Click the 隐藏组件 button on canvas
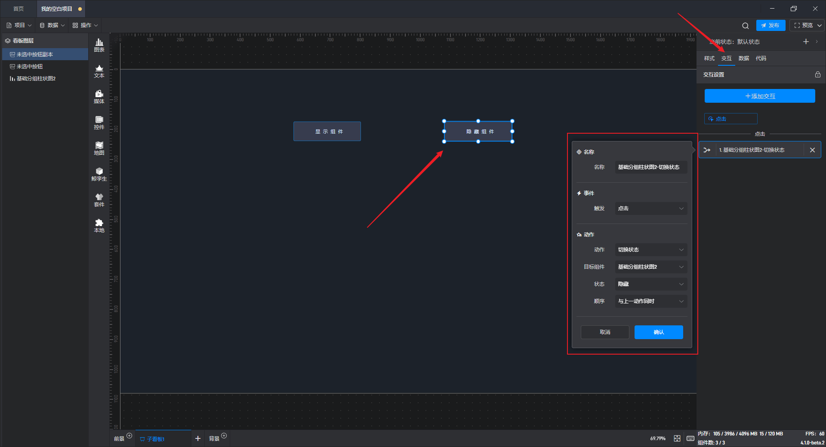 [x=478, y=132]
